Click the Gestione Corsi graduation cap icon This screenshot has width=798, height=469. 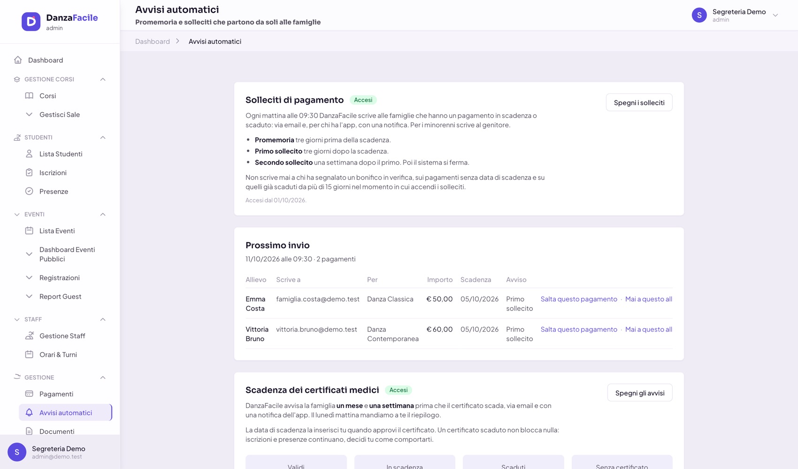click(17, 79)
